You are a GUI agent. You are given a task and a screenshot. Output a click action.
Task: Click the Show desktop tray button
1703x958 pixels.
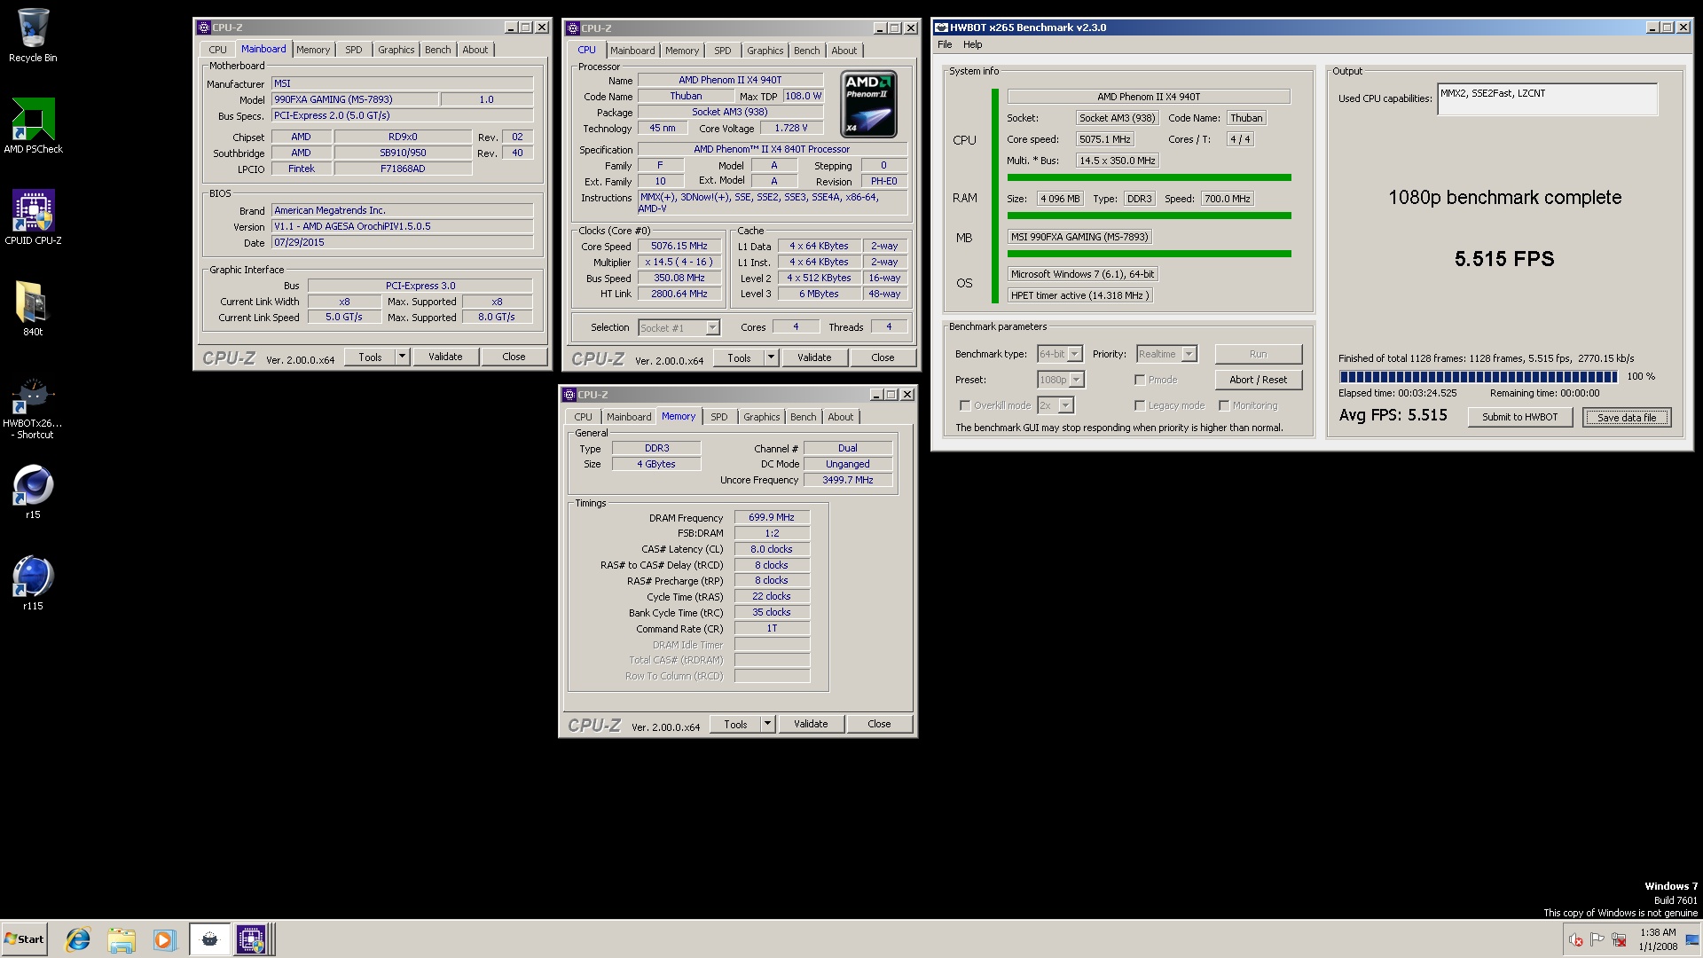click(x=1692, y=939)
